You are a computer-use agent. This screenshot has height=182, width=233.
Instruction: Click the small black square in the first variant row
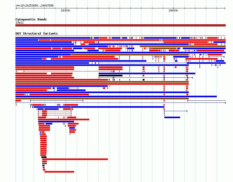click(x=92, y=38)
